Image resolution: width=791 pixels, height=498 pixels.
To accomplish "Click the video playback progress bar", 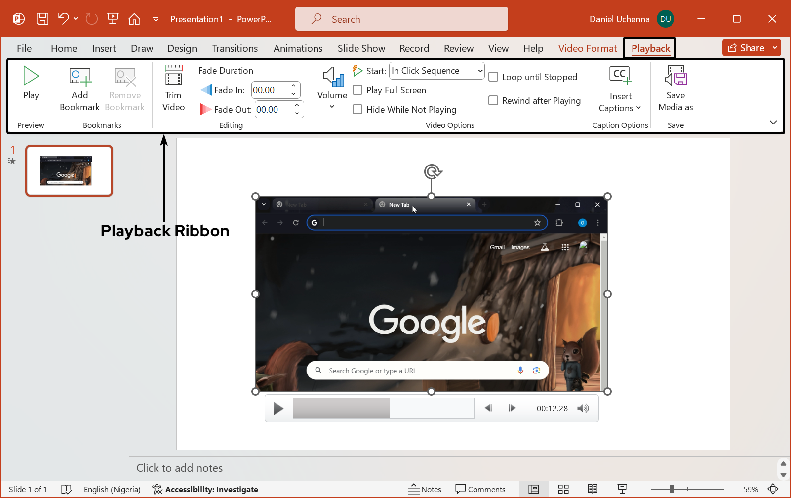I will click(x=384, y=408).
